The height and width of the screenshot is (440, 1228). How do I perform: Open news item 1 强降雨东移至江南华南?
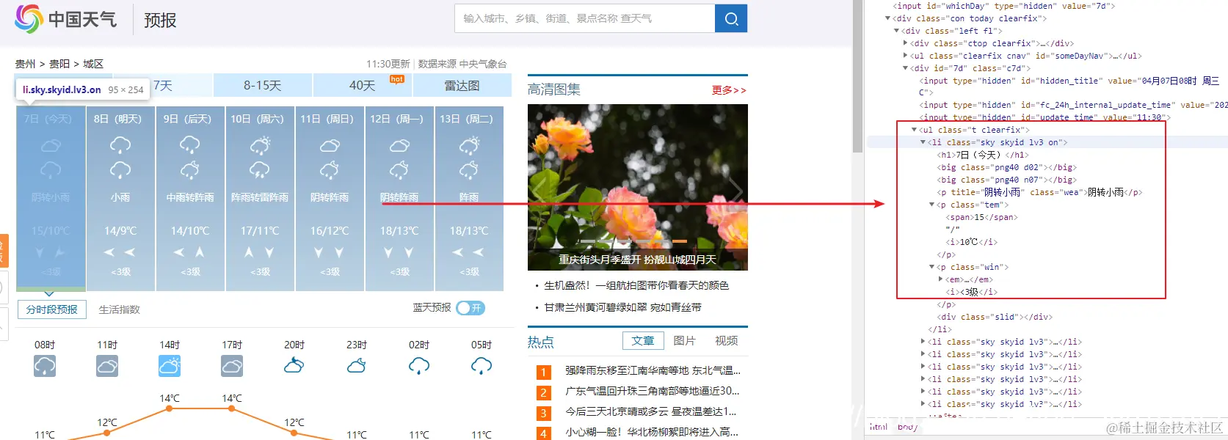tap(653, 370)
